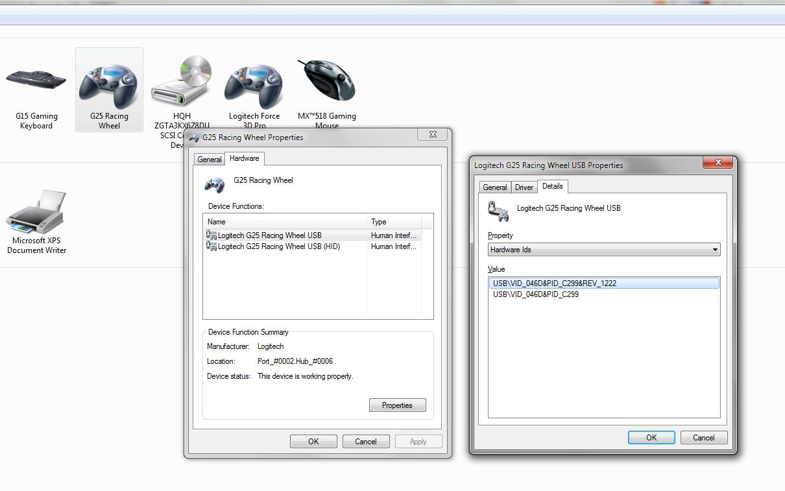Click the 'This device is working properly.' status text

[306, 376]
